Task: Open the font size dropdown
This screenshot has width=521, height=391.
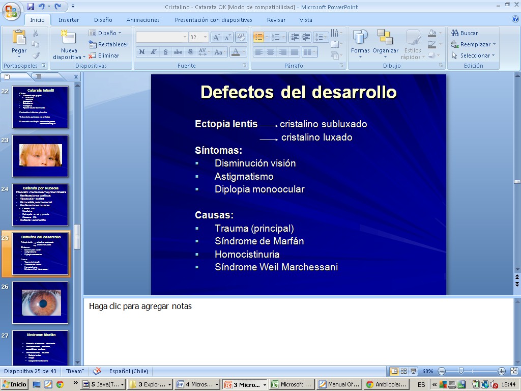Action: pos(206,37)
